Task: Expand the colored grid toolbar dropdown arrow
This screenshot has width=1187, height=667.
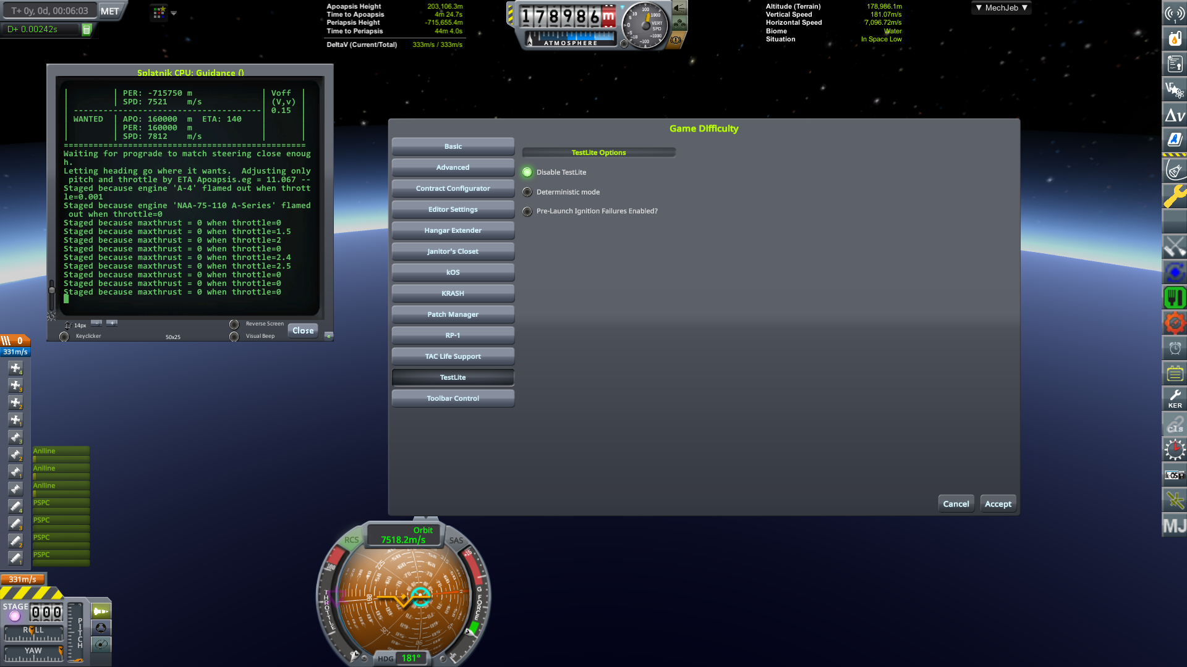Action: tap(174, 13)
